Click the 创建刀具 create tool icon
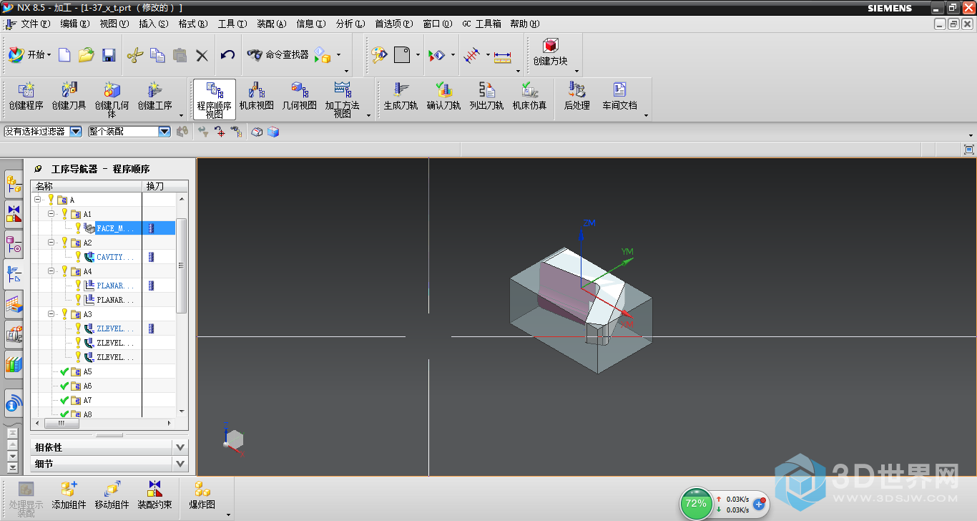The image size is (977, 521). click(x=69, y=97)
